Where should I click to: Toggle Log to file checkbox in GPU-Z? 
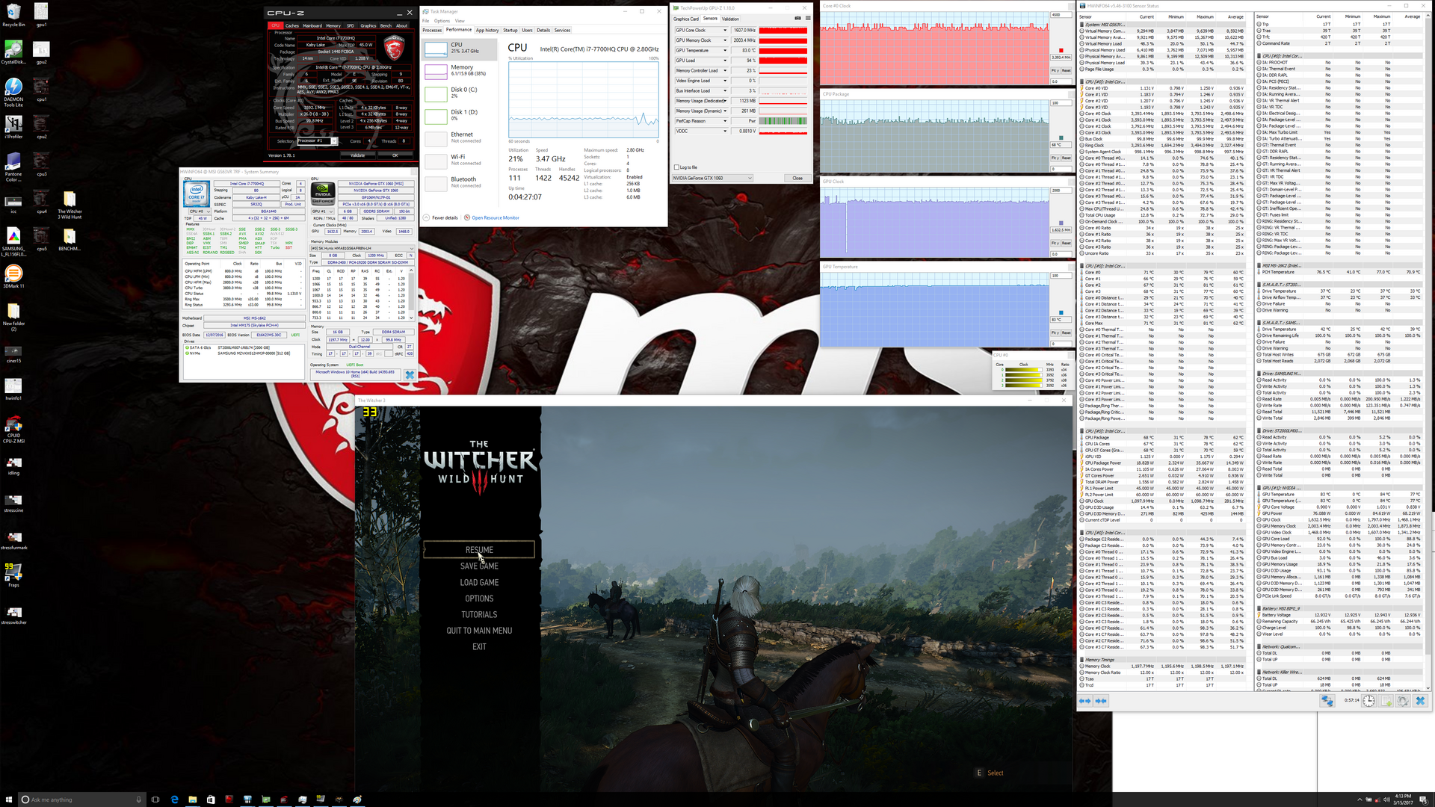[676, 167]
